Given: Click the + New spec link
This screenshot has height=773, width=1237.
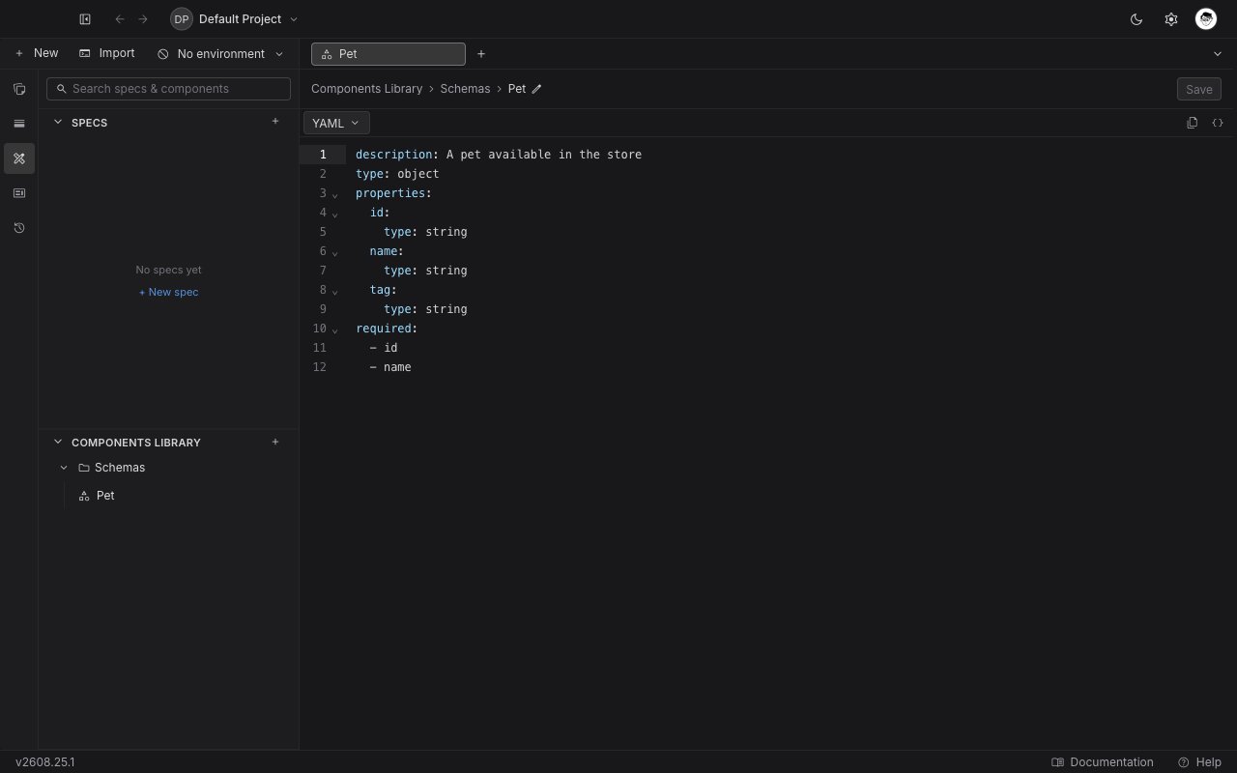Looking at the screenshot, I should click(168, 292).
